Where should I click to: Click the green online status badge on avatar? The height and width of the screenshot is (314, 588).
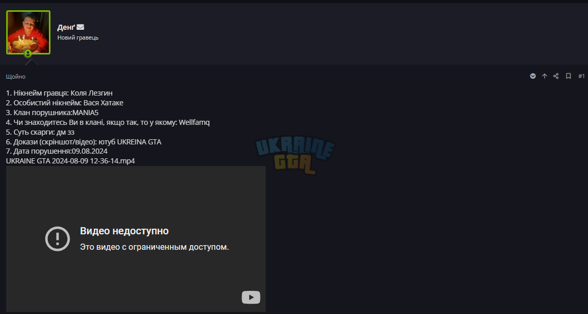tap(28, 53)
